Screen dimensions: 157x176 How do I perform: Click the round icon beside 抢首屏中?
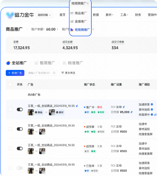[x=152, y=114]
